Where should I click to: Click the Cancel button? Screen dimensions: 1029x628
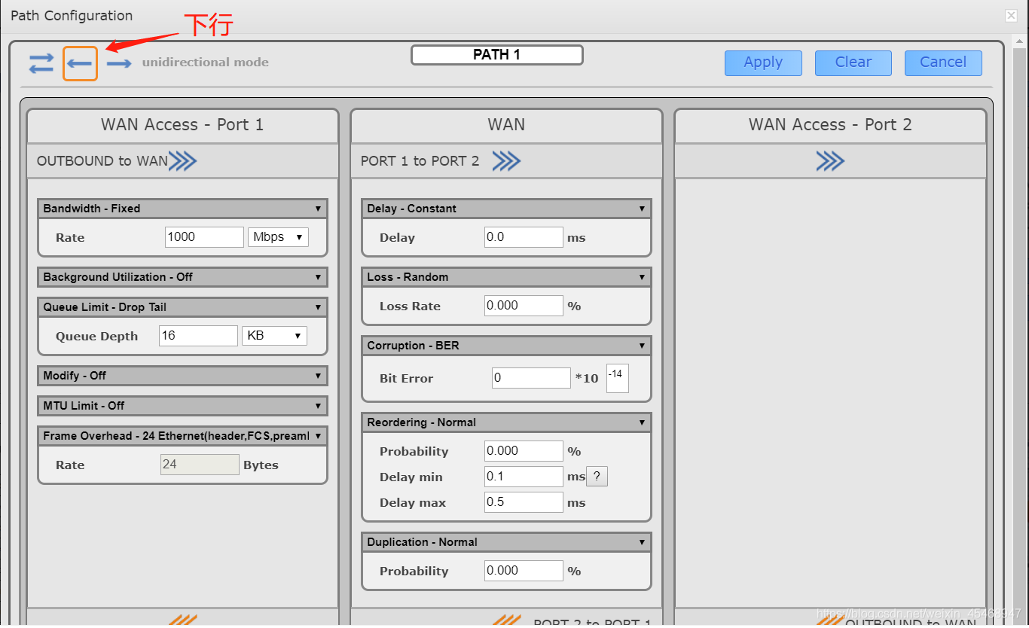pos(943,62)
